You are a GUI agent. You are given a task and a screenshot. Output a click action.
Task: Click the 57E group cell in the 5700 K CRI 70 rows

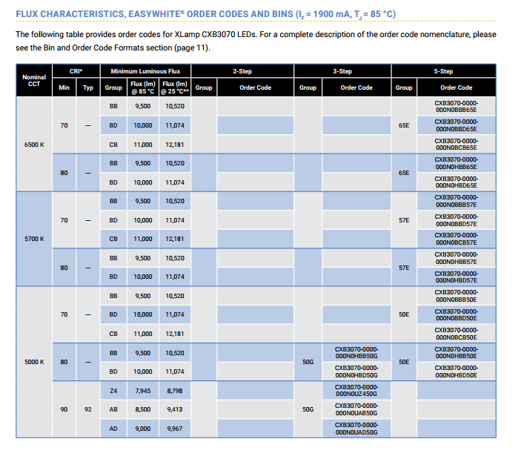coord(404,220)
